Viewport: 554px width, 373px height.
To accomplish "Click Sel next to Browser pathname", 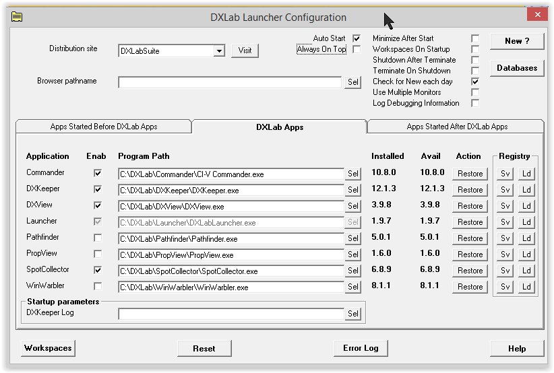I will click(x=352, y=82).
